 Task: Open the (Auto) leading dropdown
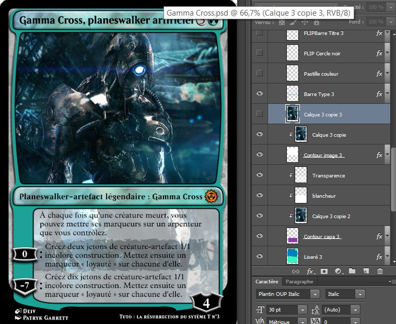coord(355,309)
